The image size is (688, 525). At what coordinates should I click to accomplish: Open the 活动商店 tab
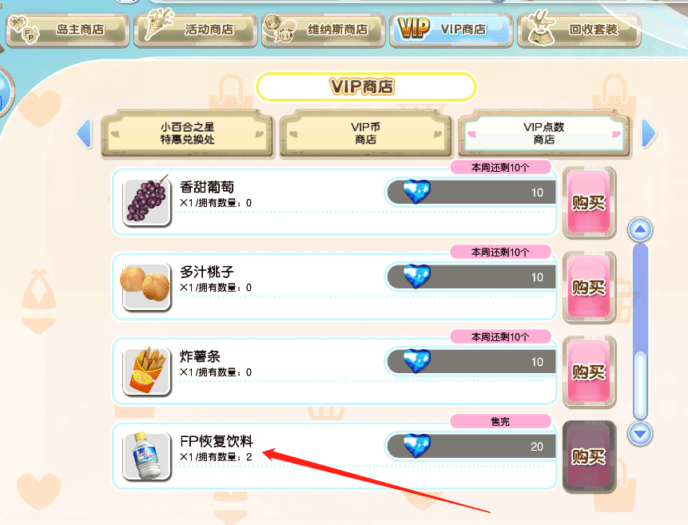click(195, 30)
